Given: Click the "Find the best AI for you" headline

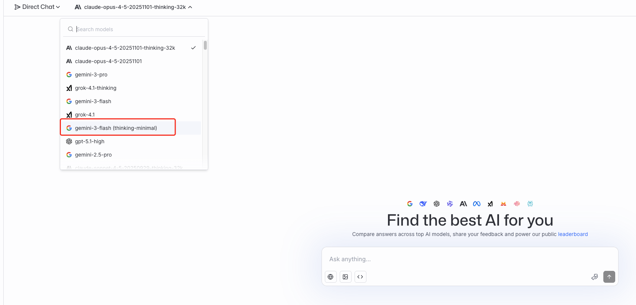Looking at the screenshot, I should point(470,220).
